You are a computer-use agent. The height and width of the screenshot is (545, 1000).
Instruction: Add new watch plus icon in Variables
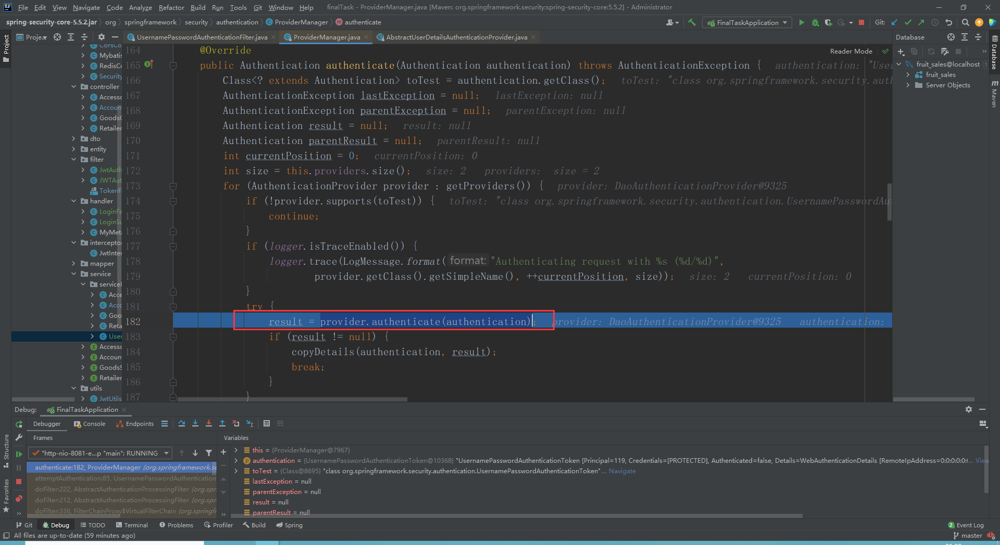[223, 452]
